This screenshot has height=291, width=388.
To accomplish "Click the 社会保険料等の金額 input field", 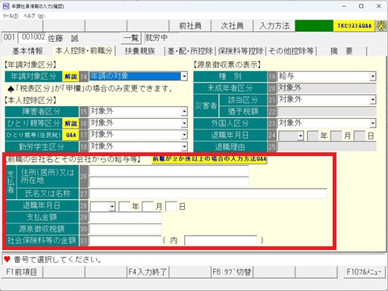I will pos(125,240).
